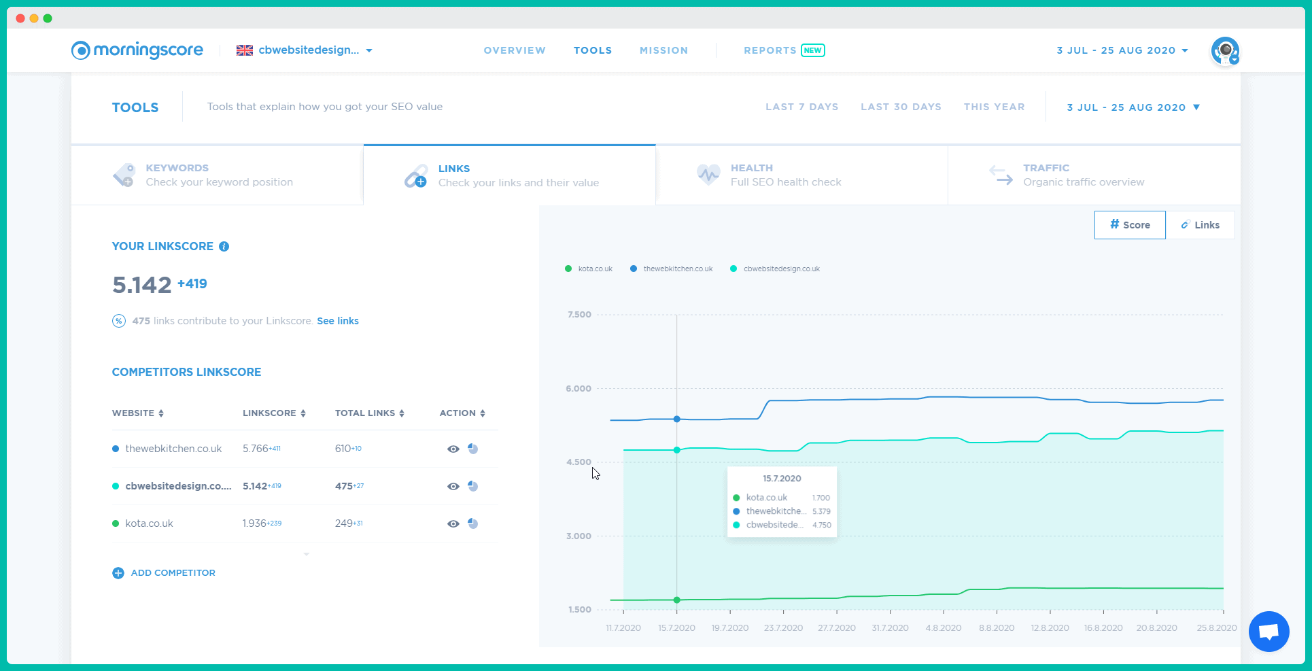The width and height of the screenshot is (1312, 671).
Task: Click kota.co.uk data point on 15.7.2020
Action: (x=677, y=600)
